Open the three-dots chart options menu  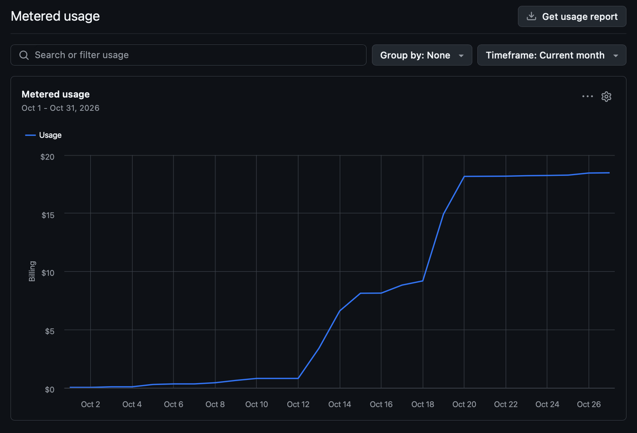(x=588, y=97)
